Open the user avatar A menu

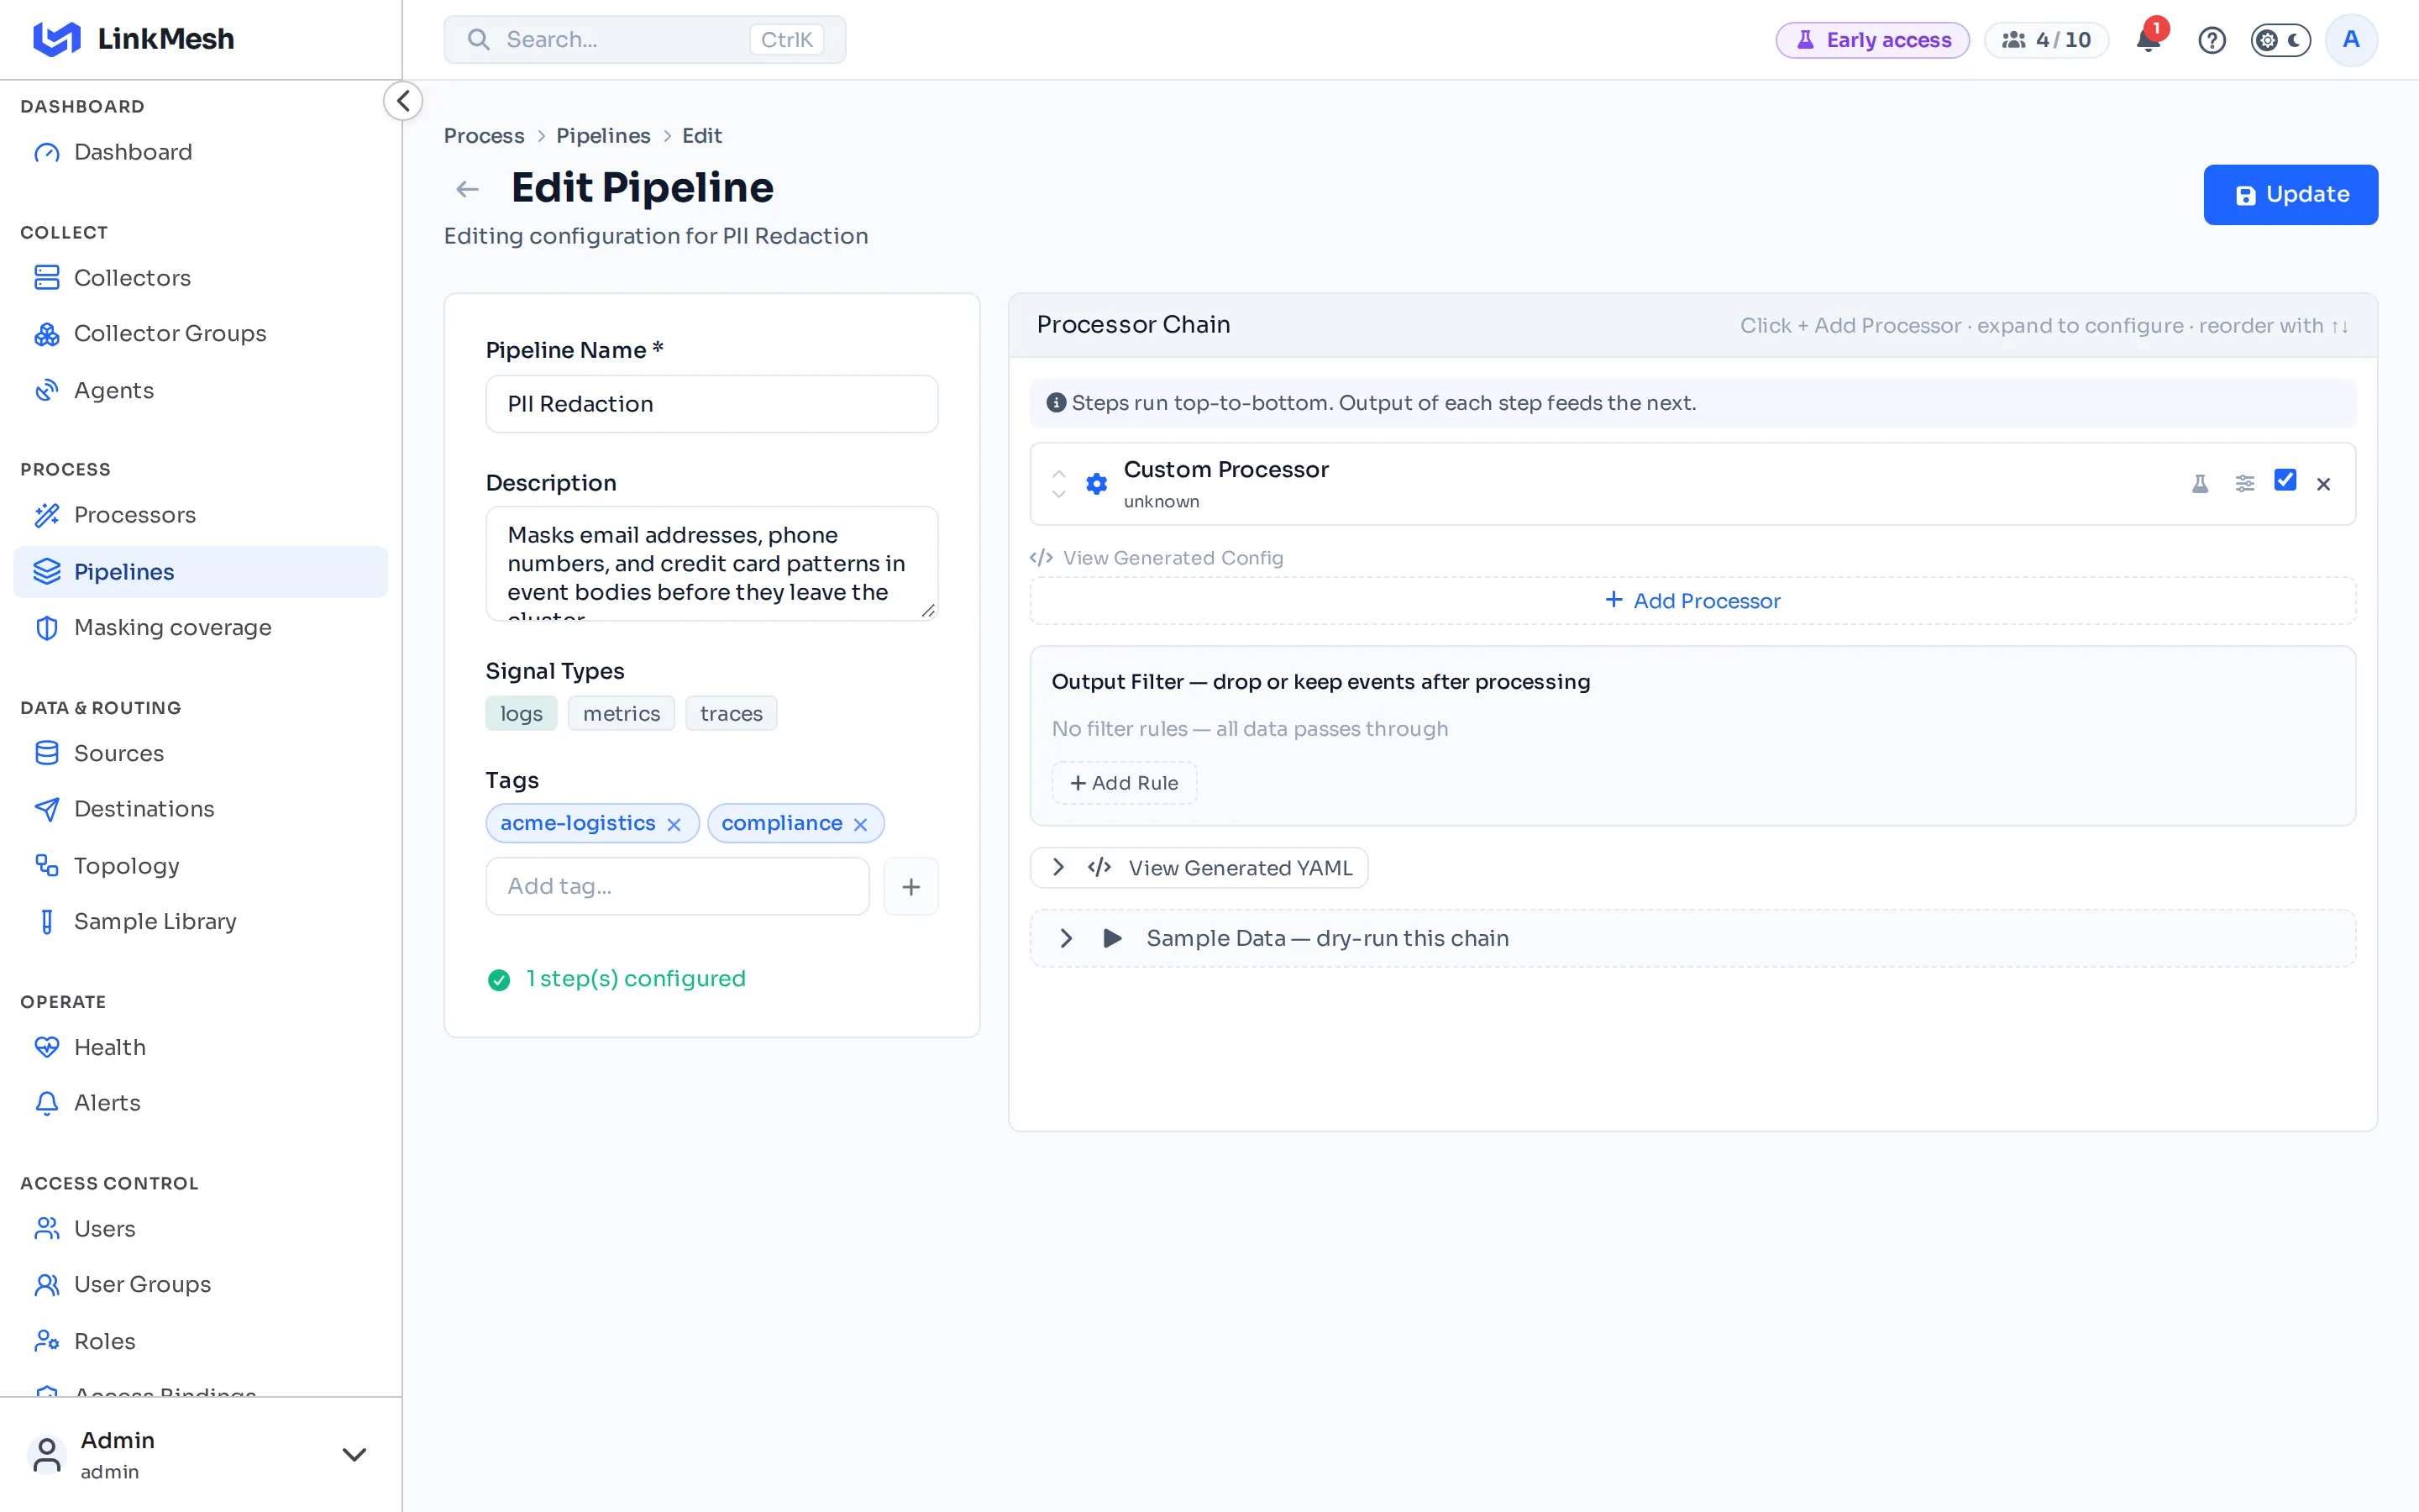pos(2351,40)
